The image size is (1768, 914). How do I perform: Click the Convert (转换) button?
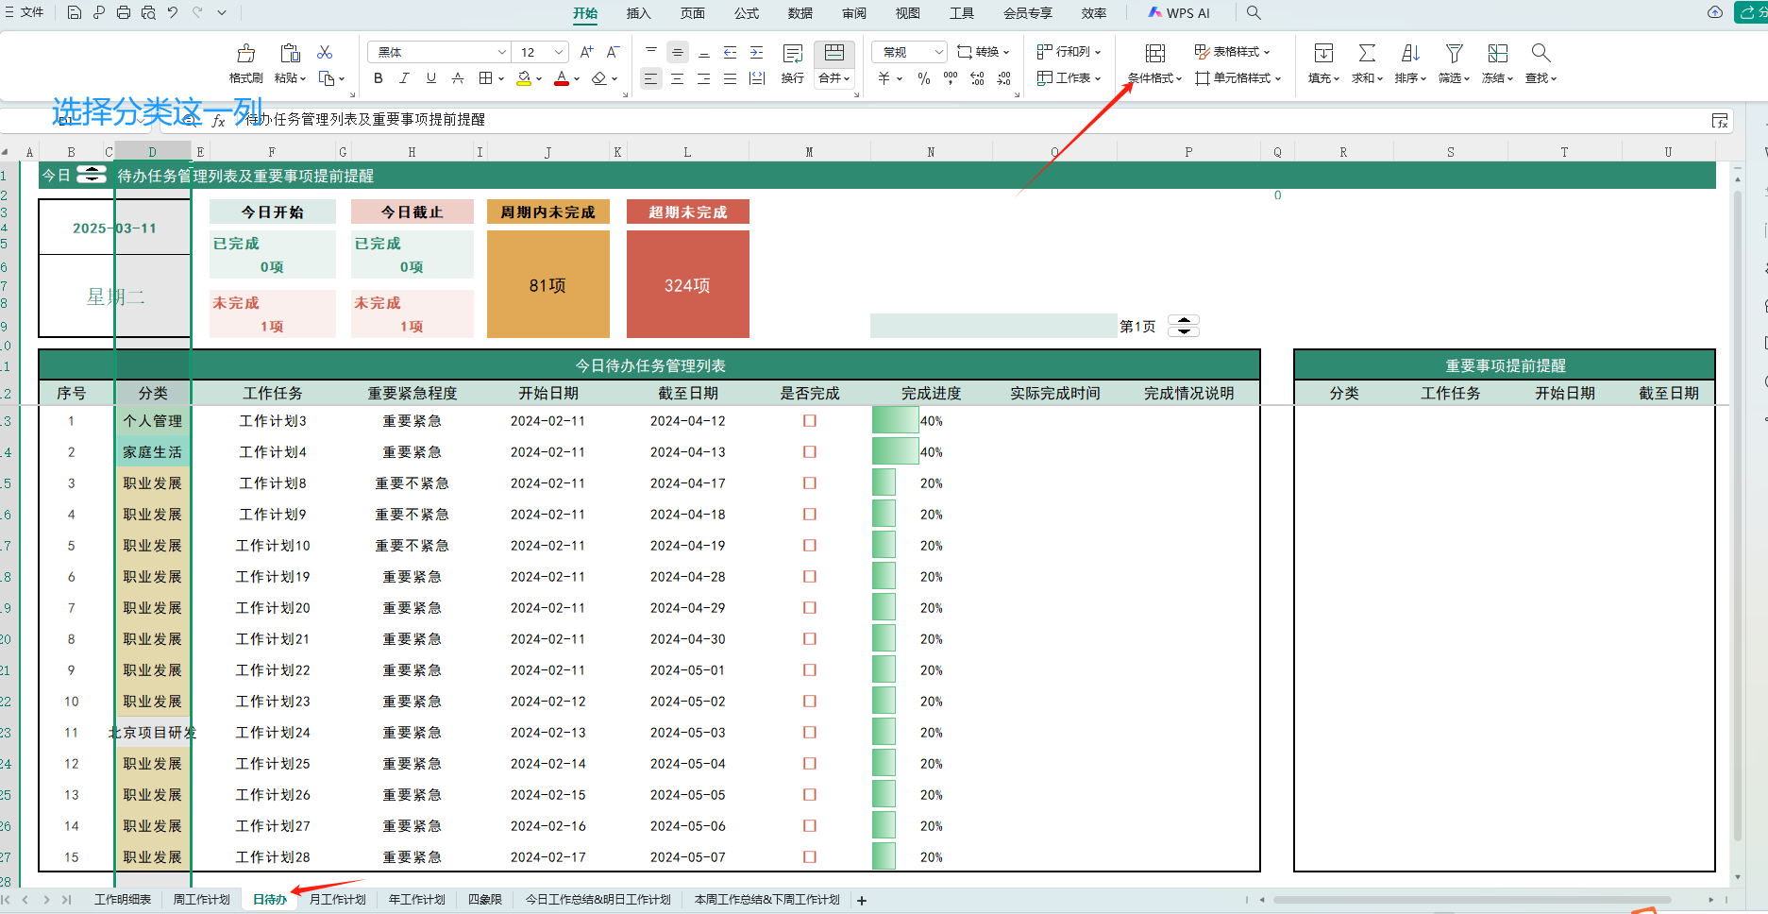pos(984,52)
